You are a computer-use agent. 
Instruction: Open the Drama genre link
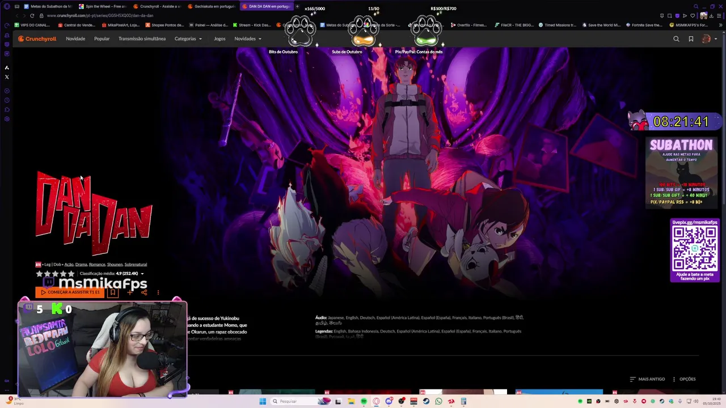pyautogui.click(x=81, y=264)
